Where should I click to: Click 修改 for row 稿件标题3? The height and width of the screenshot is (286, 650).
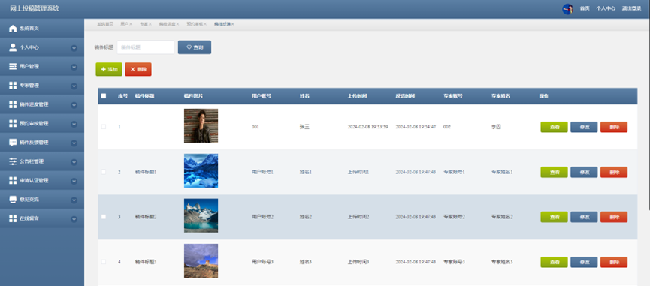click(584, 262)
